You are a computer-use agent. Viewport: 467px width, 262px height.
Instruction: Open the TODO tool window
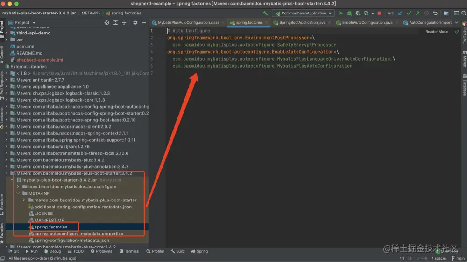click(76, 251)
